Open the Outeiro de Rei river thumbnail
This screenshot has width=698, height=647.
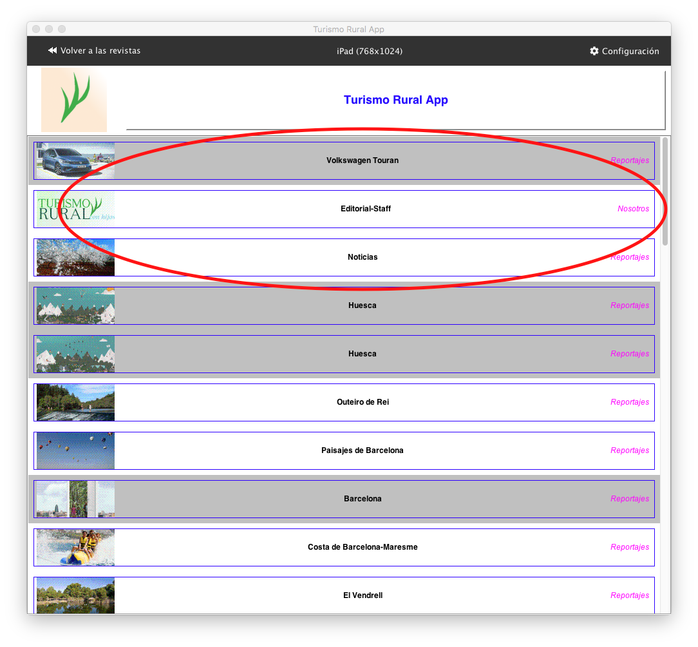tap(75, 402)
